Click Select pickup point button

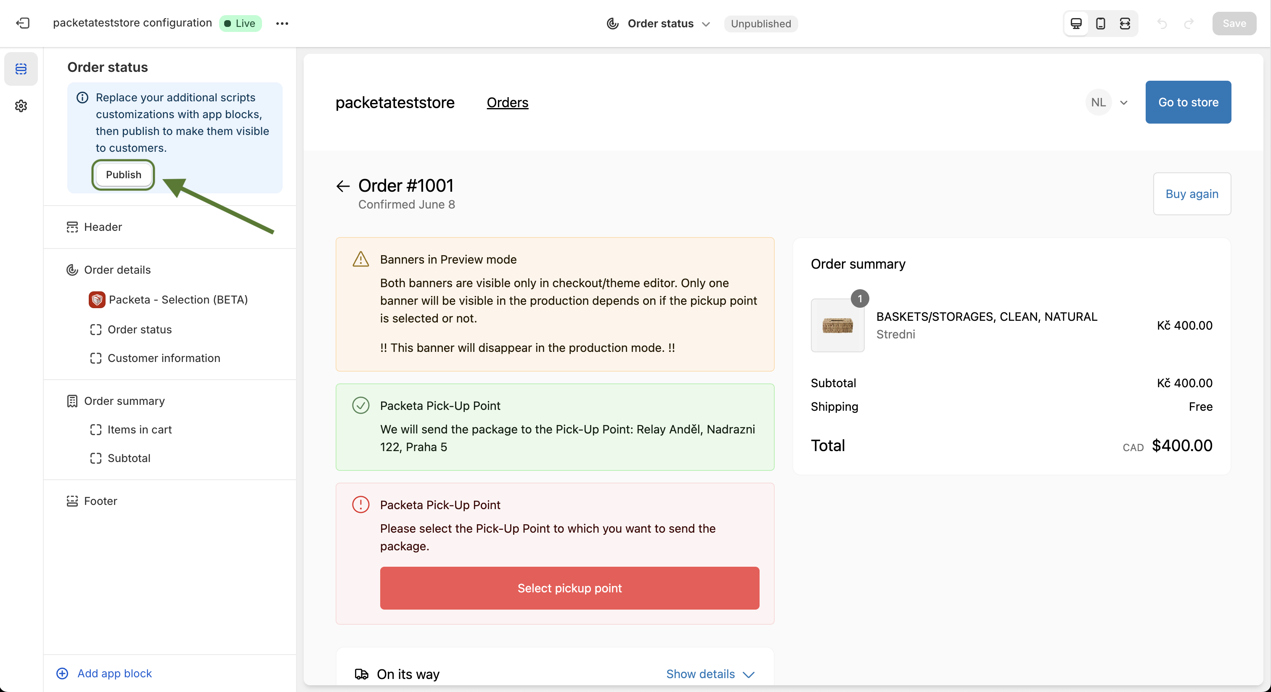click(x=569, y=588)
